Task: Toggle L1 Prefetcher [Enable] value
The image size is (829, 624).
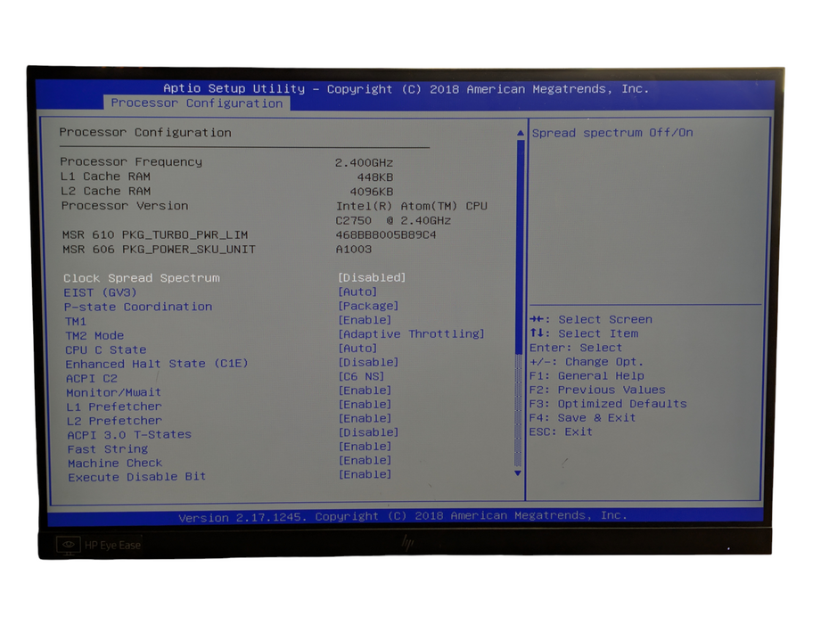Action: click(365, 404)
